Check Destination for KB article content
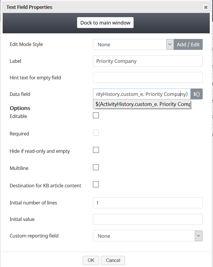The image size is (213, 267). (96, 185)
